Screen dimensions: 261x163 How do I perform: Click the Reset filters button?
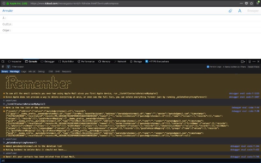point(253,67)
